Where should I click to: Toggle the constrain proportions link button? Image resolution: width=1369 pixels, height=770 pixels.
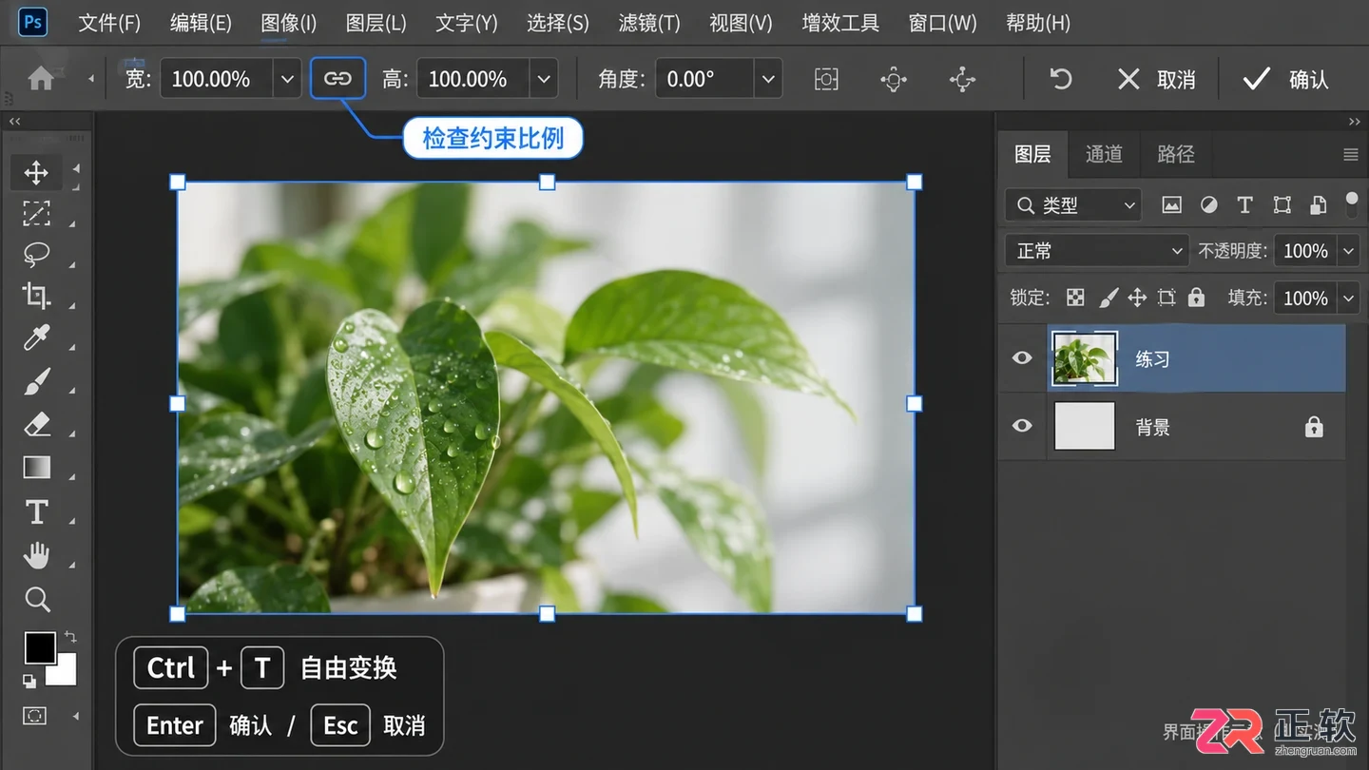coord(337,79)
